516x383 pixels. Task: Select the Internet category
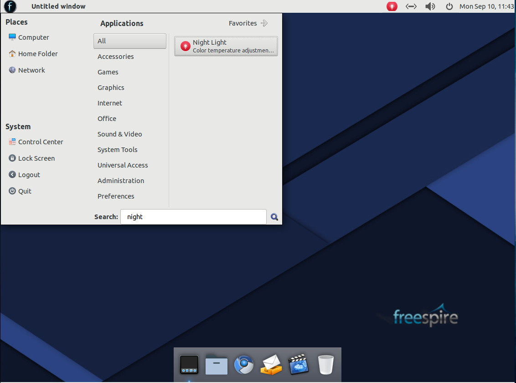click(129, 103)
